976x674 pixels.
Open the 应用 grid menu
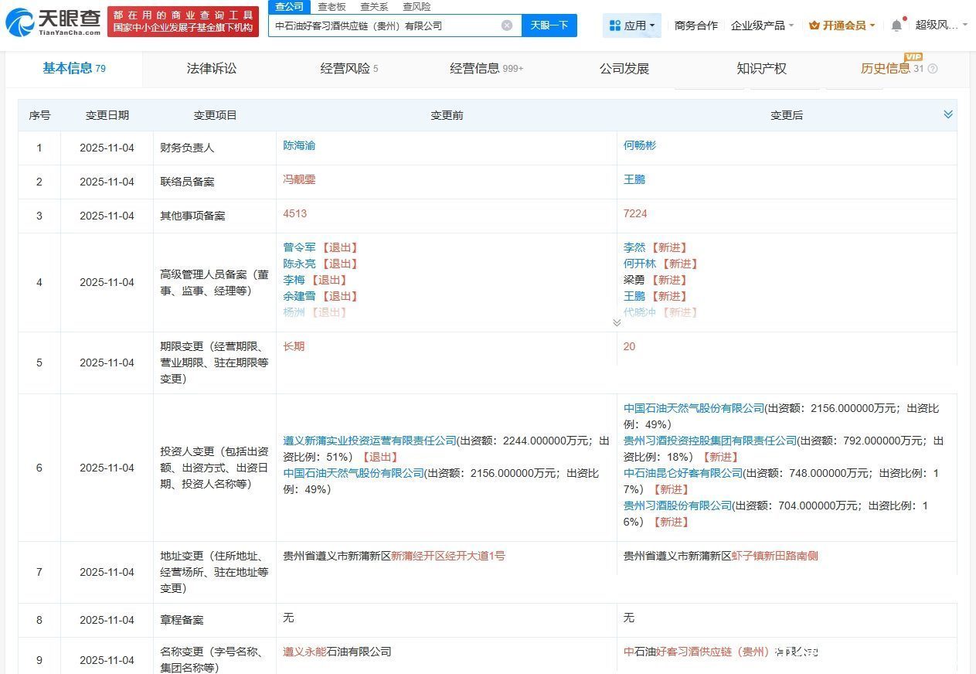coord(631,26)
